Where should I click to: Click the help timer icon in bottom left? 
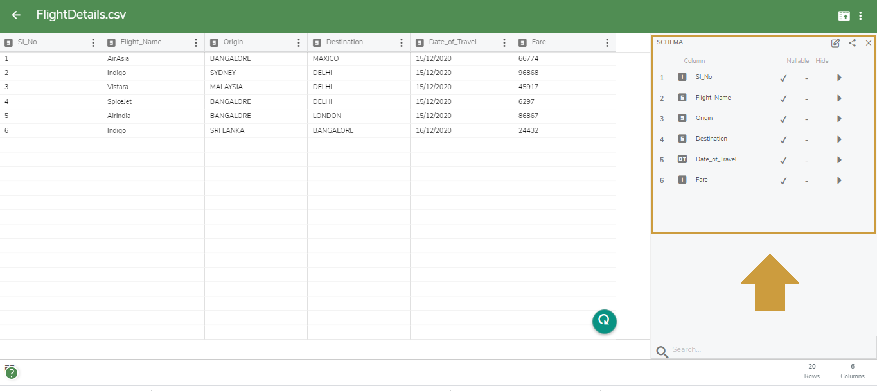click(x=12, y=372)
